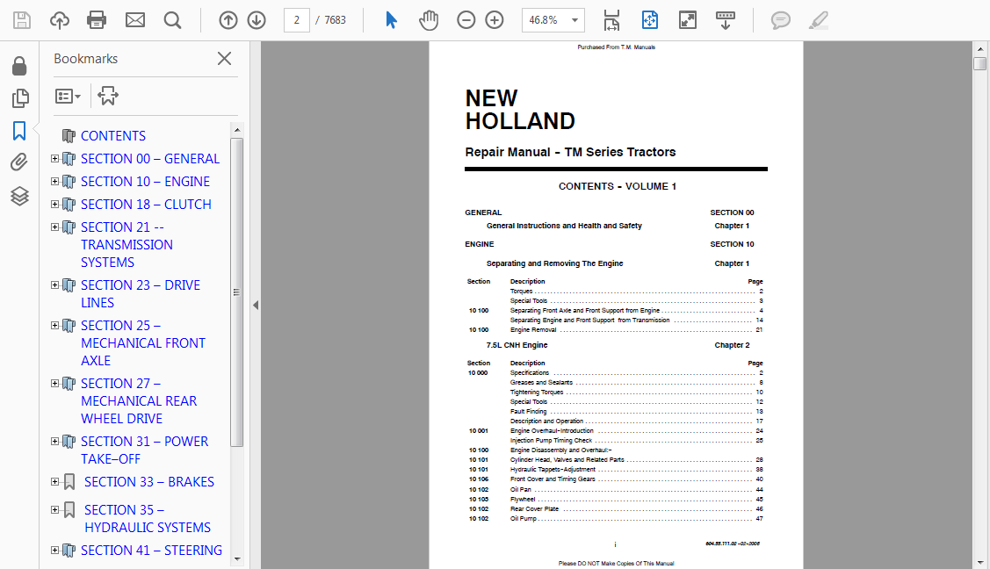Open the Layers panel icon
Viewport: 990px width, 569px height.
click(x=19, y=196)
